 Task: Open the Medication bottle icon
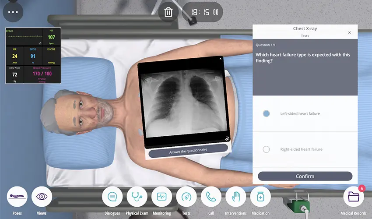(260, 197)
